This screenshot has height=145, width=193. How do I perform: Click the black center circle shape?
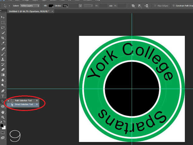point(132,89)
